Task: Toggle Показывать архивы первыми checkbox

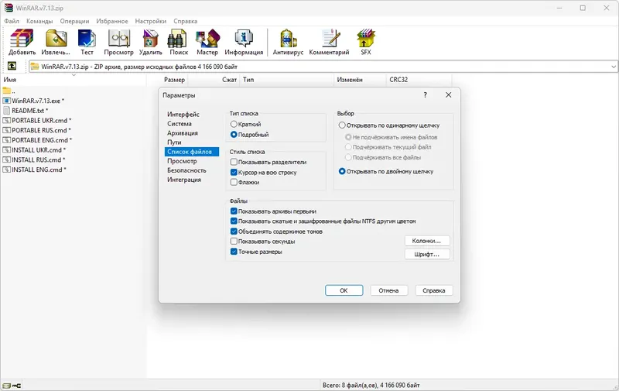Action: pos(234,211)
